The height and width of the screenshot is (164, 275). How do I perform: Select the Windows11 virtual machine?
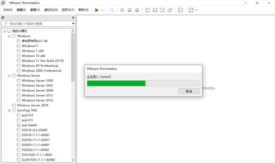pyautogui.click(x=30, y=46)
